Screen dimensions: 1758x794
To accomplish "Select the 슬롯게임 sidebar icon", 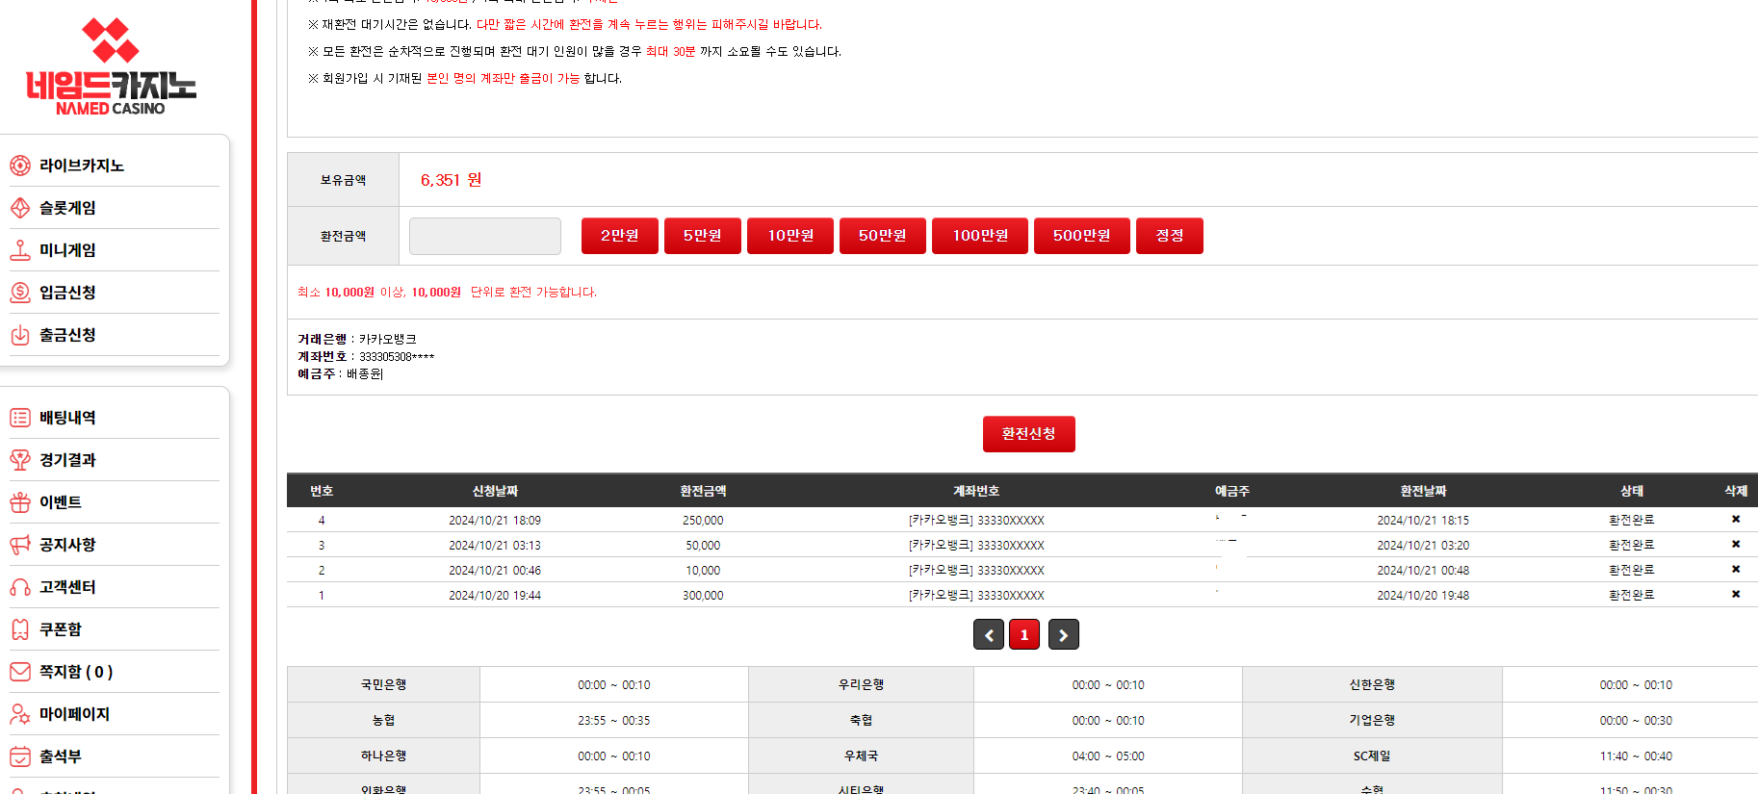I will point(20,208).
